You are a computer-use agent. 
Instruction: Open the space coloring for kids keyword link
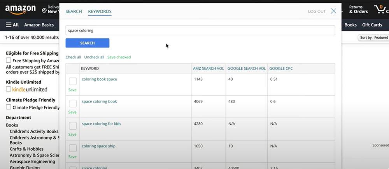coord(102,124)
